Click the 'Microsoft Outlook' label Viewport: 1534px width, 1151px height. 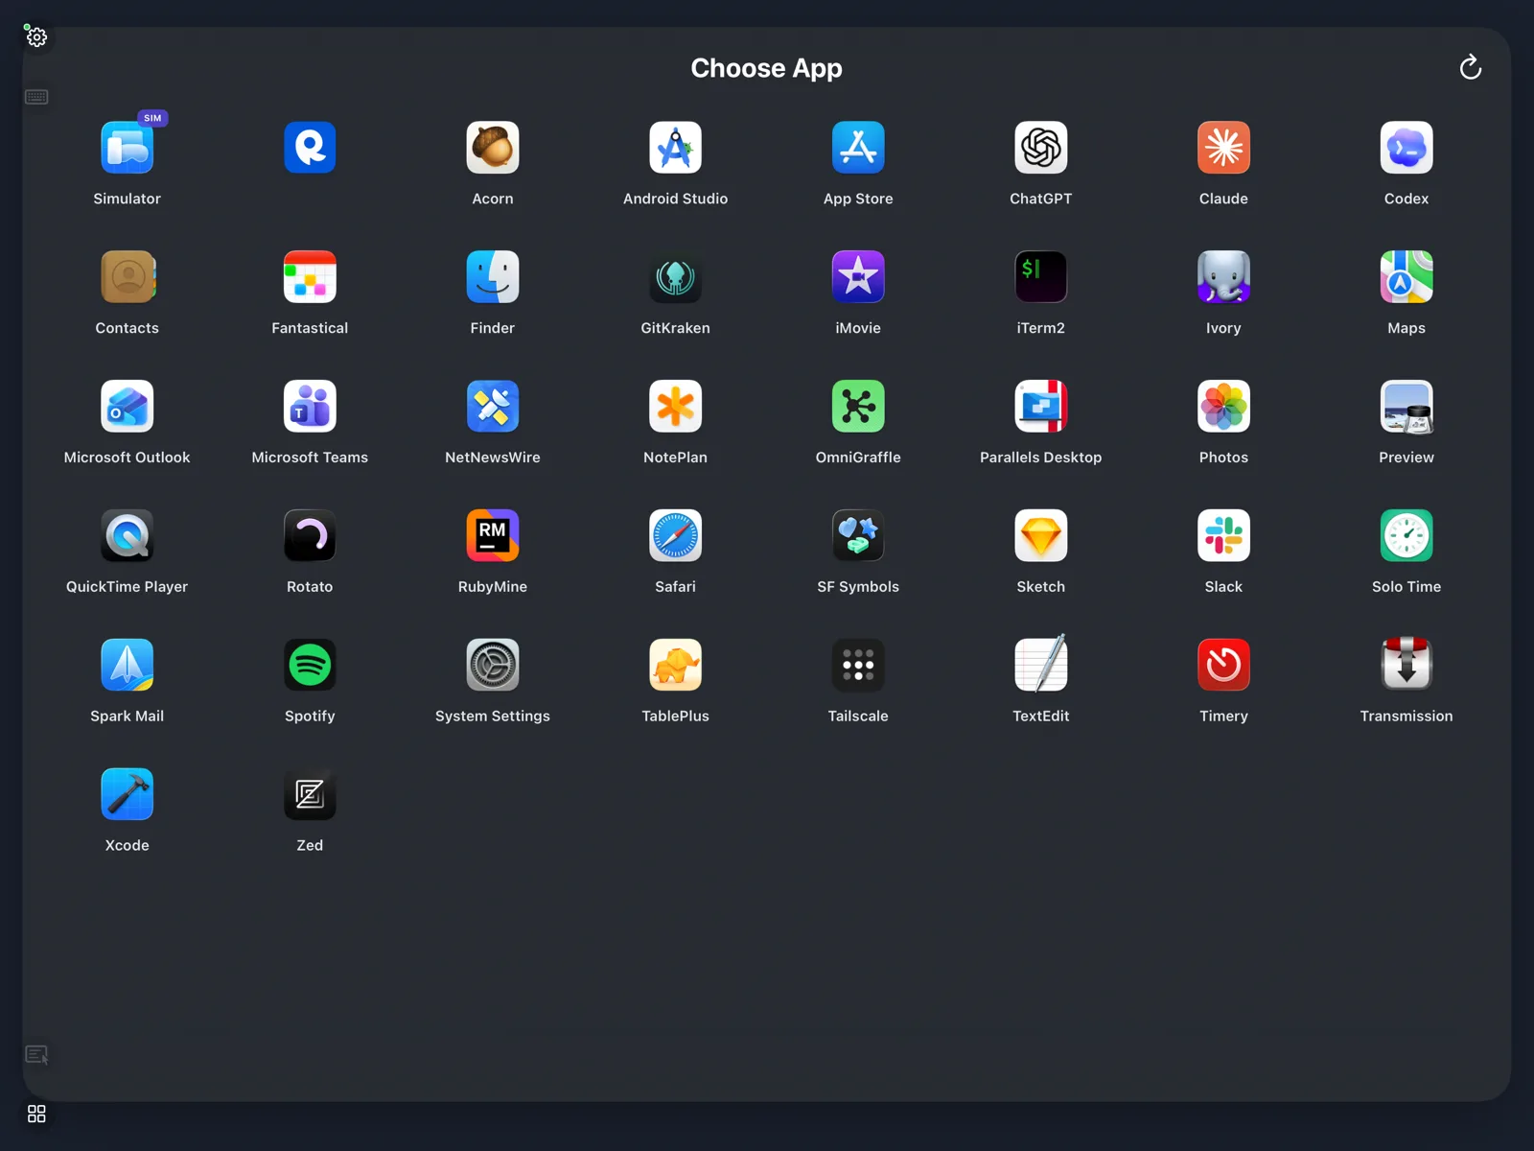point(128,458)
